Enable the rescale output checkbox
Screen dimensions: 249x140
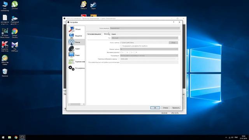tap(118, 59)
